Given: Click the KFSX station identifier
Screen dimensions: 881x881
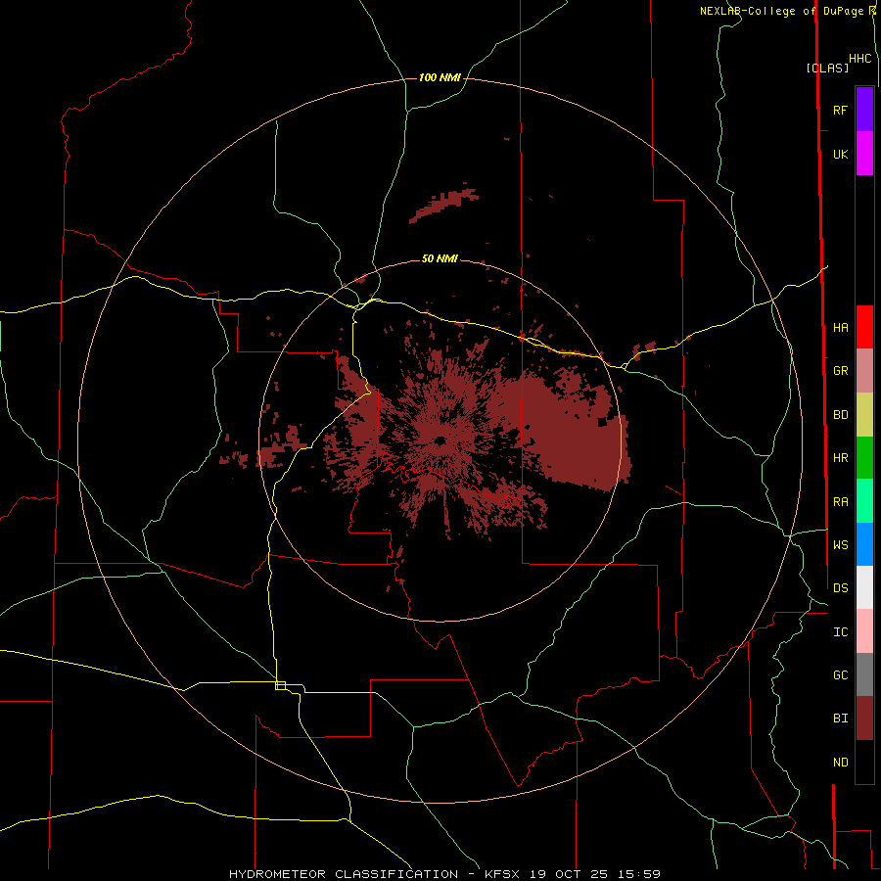Looking at the screenshot, I should tap(503, 874).
